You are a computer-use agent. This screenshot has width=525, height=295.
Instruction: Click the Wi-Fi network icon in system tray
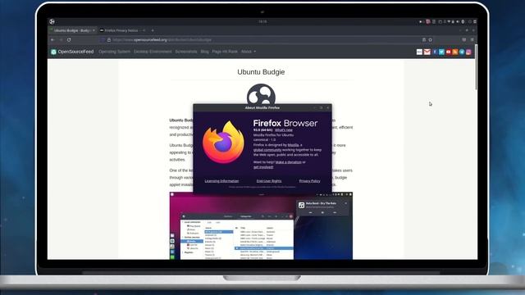point(449,21)
